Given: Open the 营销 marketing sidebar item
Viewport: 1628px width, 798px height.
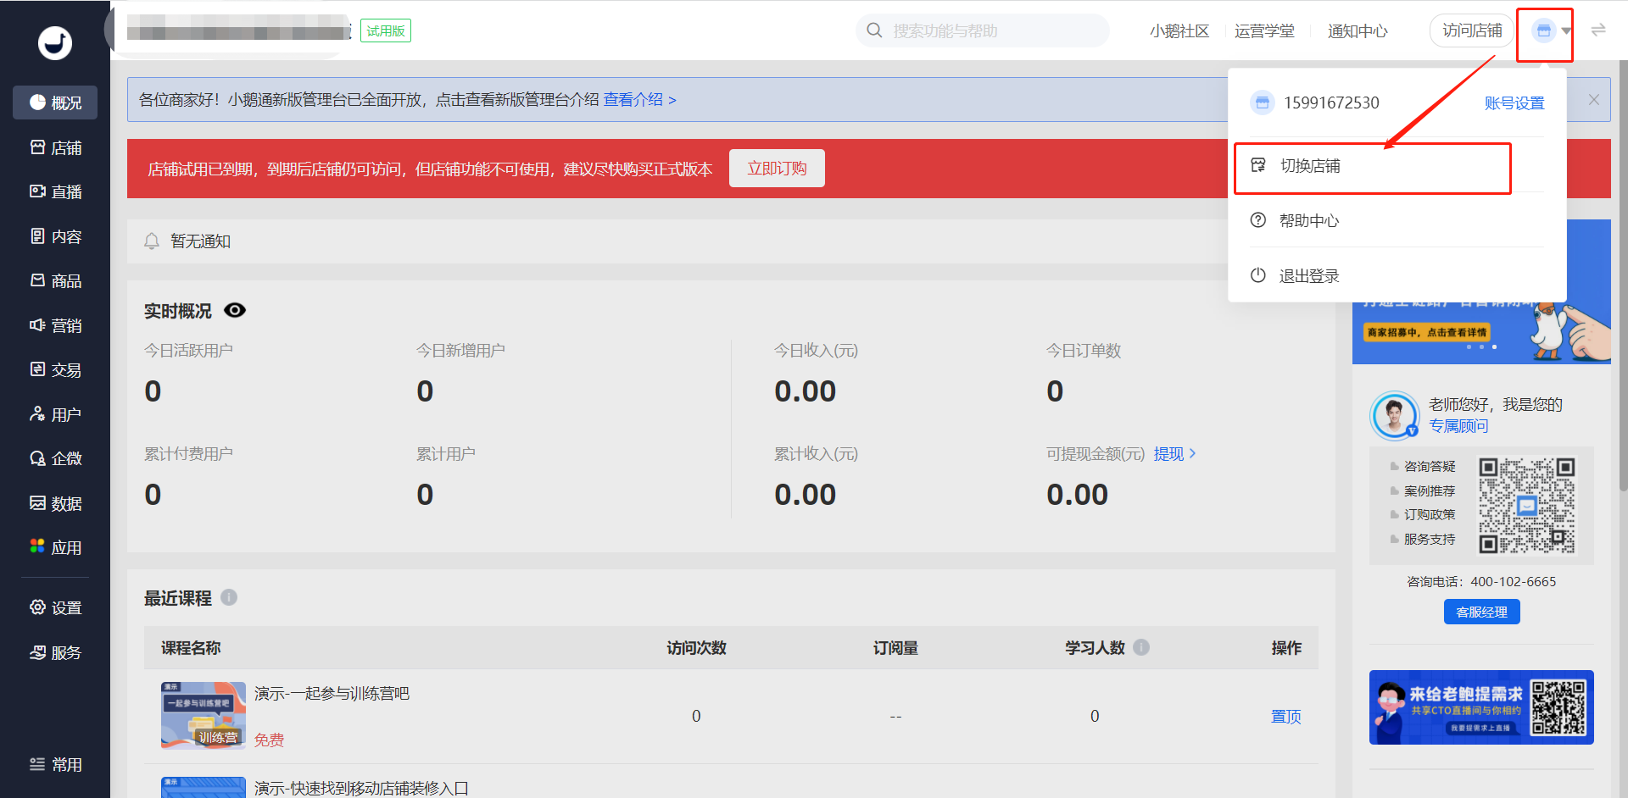Looking at the screenshot, I should tap(55, 325).
